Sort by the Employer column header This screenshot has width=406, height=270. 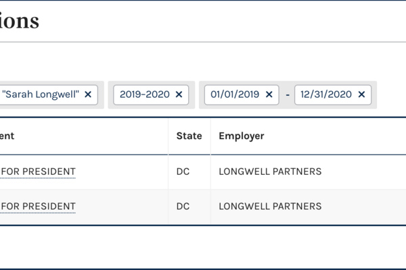[x=241, y=136]
